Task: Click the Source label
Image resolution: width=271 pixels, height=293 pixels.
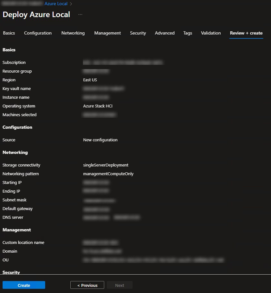Action: [x=9, y=140]
